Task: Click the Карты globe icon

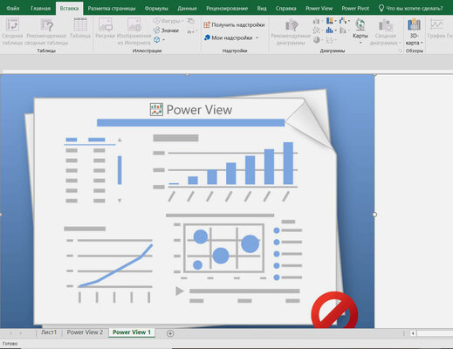Action: [360, 24]
